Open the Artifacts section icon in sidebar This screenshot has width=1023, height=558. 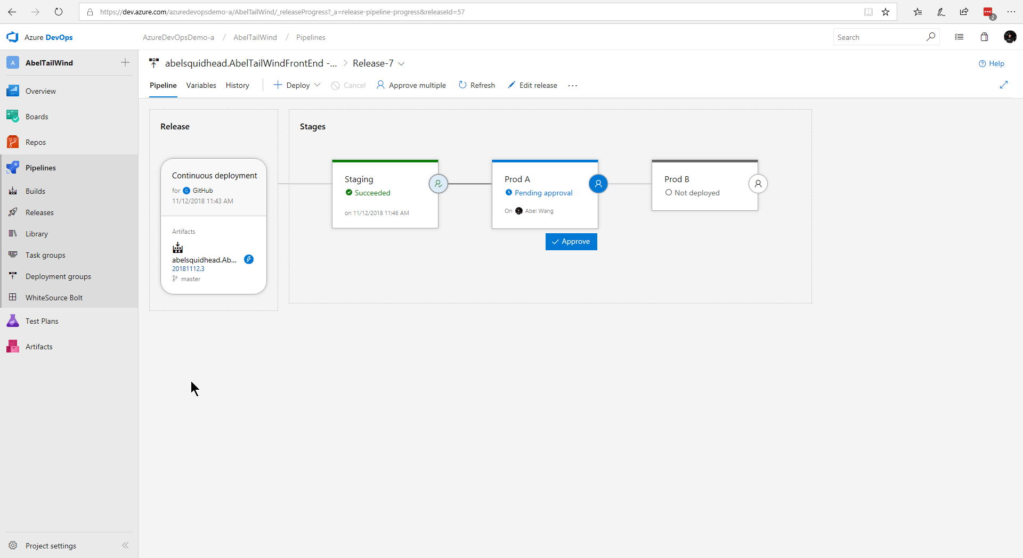click(13, 347)
